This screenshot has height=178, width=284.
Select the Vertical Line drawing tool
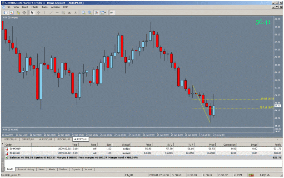pyautogui.click(x=45, y=13)
